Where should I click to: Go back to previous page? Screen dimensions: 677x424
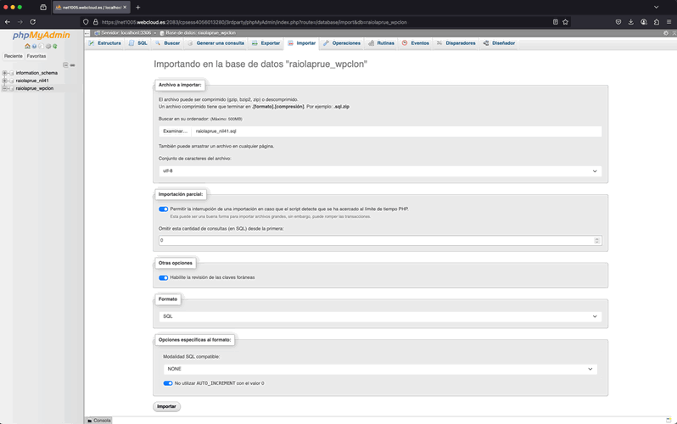(8, 21)
